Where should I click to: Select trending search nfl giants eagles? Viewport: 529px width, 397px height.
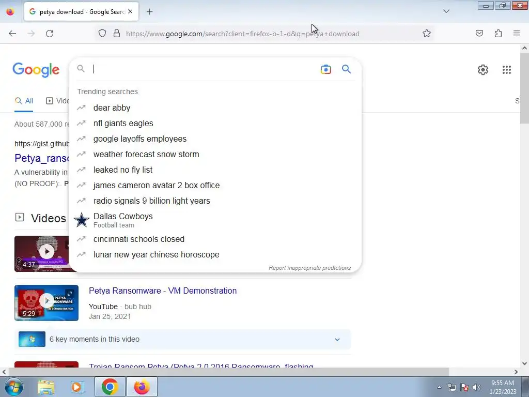tap(215, 123)
